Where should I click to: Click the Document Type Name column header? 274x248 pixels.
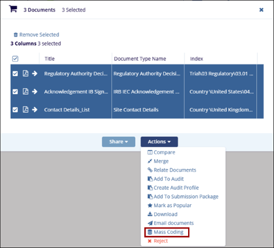(x=140, y=59)
